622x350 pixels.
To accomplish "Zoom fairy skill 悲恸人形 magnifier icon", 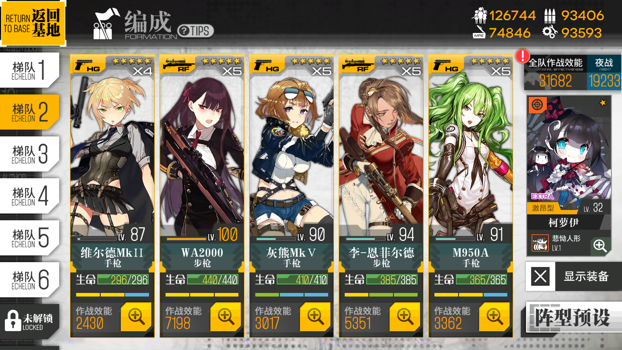I will (600, 246).
